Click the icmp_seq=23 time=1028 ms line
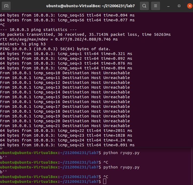The width and height of the screenshot is (193, 185). 66,135
